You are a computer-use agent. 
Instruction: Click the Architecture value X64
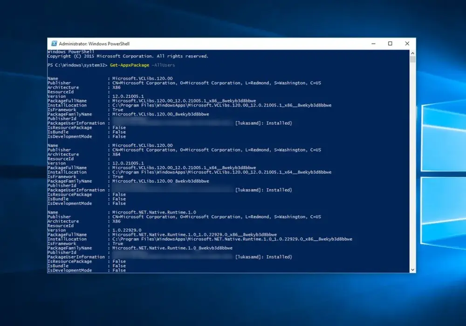116,155
